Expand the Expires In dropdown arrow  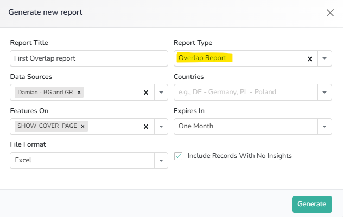(325, 126)
